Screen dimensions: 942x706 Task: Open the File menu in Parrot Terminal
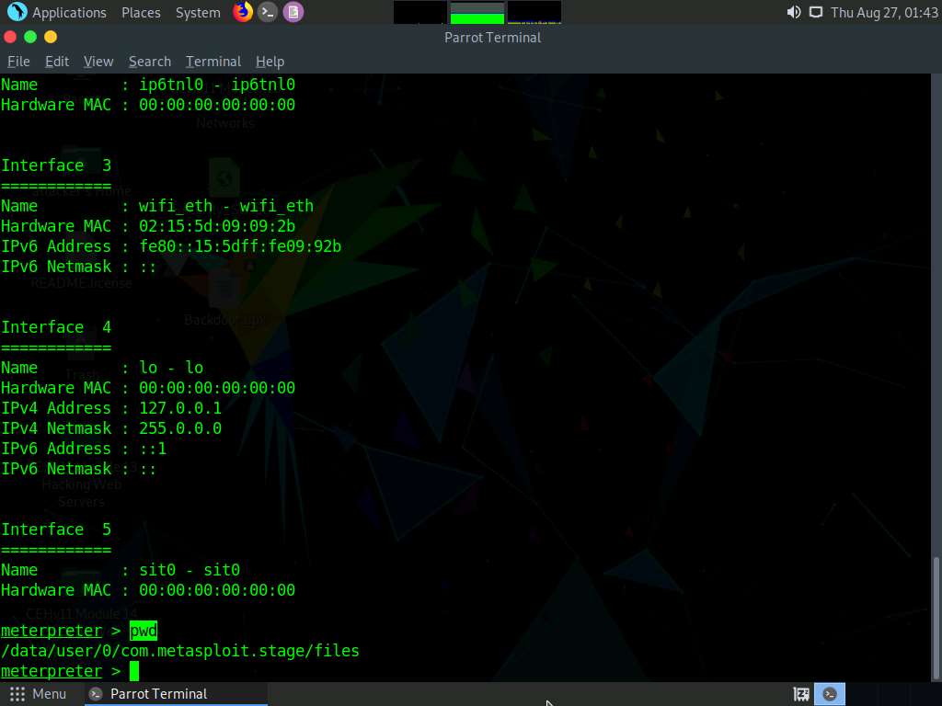coord(18,61)
